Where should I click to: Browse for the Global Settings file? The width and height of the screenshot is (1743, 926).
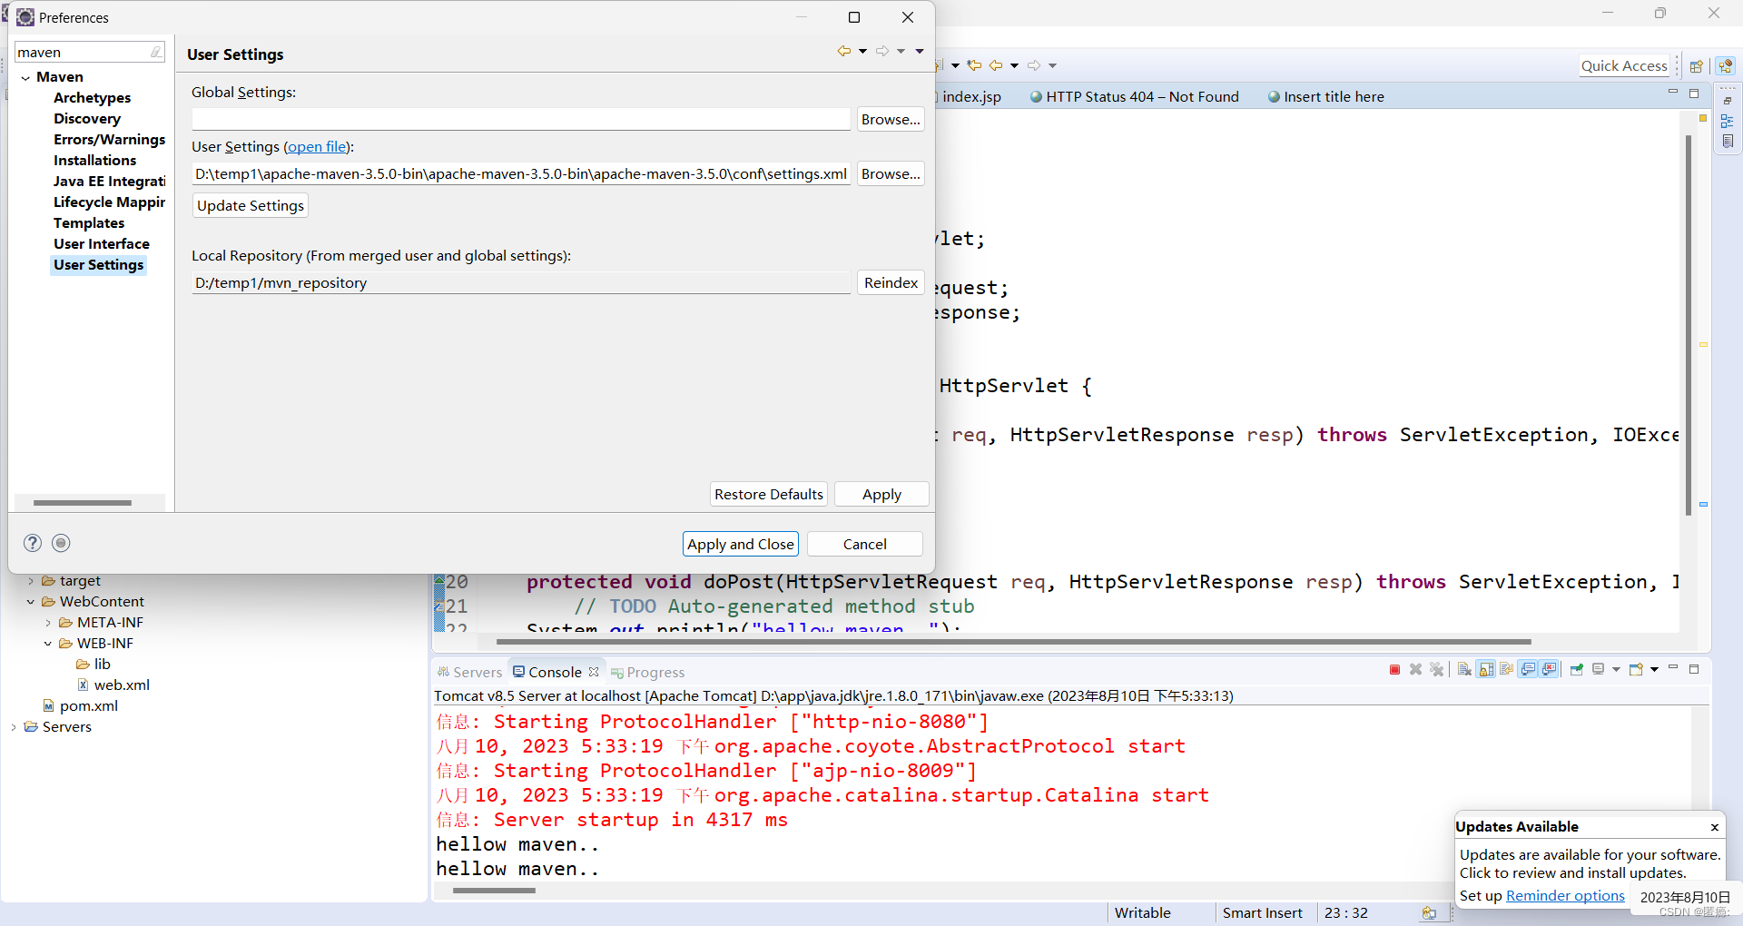coord(891,119)
